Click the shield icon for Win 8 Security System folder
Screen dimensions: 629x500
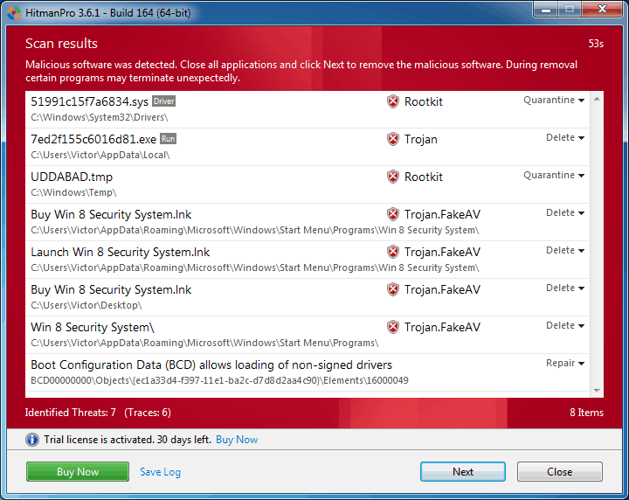[x=393, y=327]
